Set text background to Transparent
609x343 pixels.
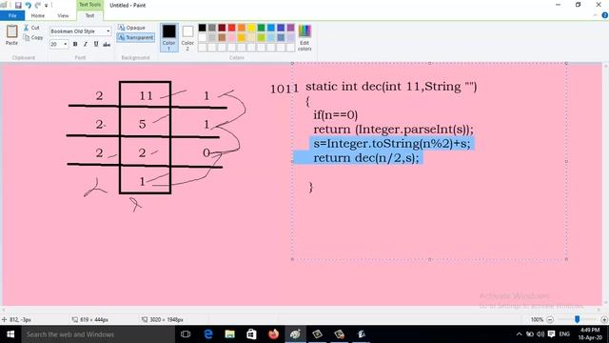coord(135,37)
